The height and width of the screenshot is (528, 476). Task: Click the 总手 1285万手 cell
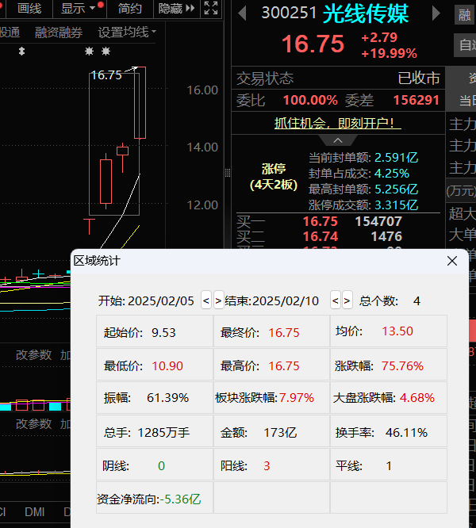[154, 431]
